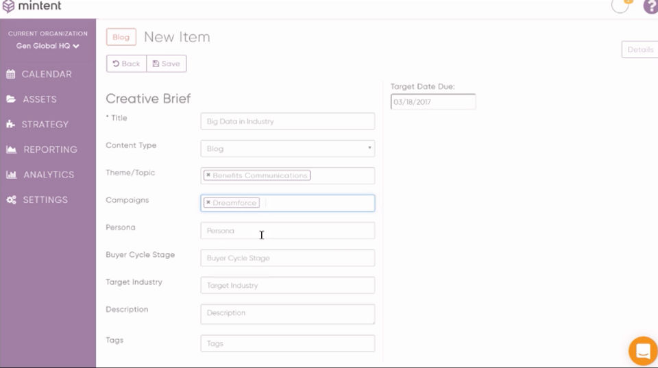Screen dimensions: 658x368
Task: Click the New Item title text
Action: [x=177, y=37]
